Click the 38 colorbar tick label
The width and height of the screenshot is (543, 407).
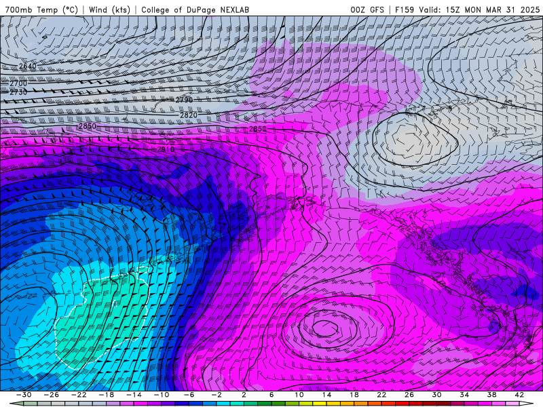pos(491,395)
